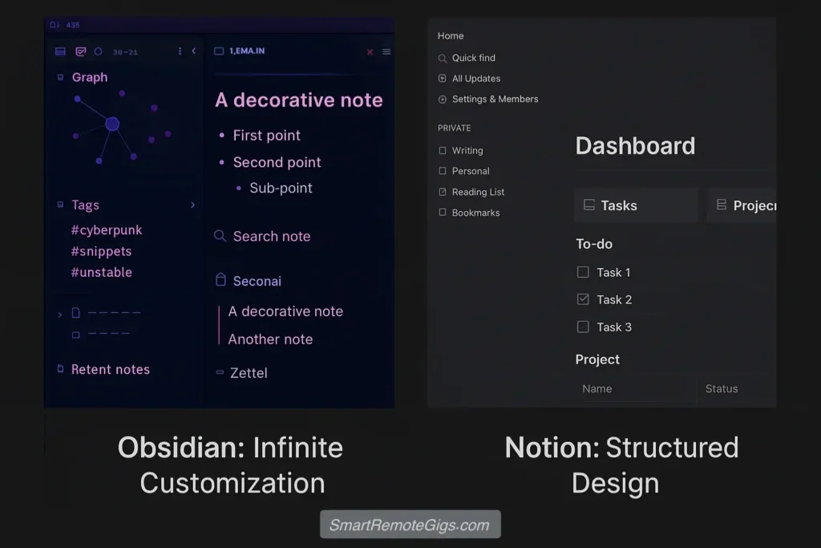Viewport: 821px width, 548px height.
Task: Click the icon beside the Graph heading
Action: pos(60,78)
